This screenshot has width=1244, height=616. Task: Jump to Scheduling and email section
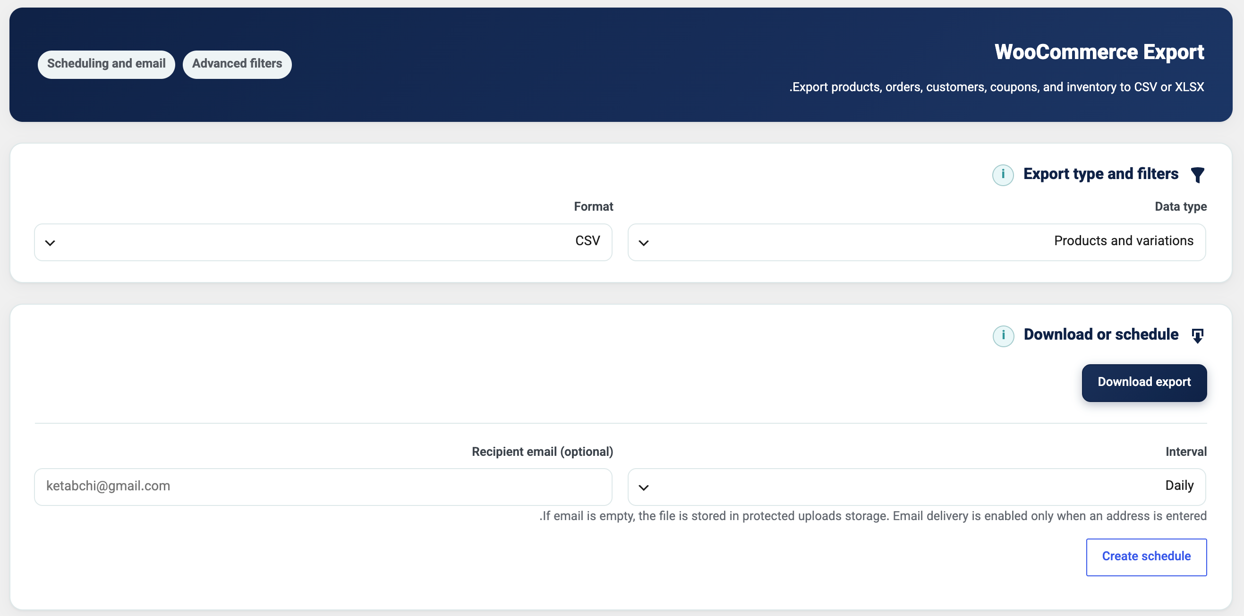pyautogui.click(x=106, y=64)
